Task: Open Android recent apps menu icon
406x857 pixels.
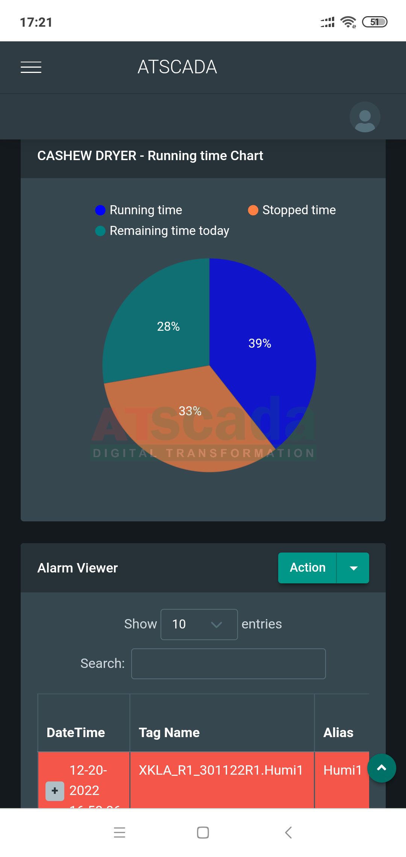Action: pos(120,832)
